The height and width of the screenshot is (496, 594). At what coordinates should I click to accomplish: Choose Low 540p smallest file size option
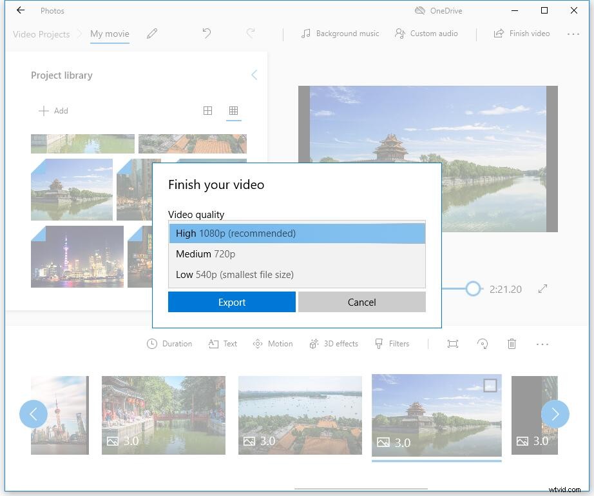pyautogui.click(x=296, y=274)
